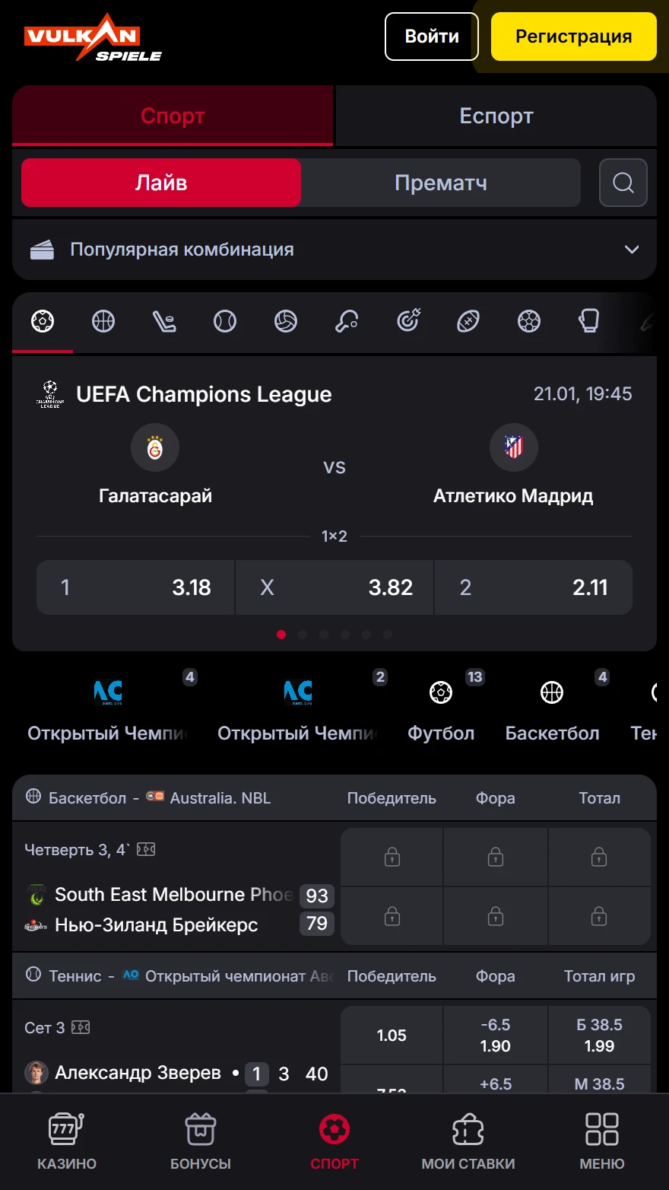The image size is (669, 1190).
Task: Expand the Популярная комбинация panel
Action: (x=334, y=250)
